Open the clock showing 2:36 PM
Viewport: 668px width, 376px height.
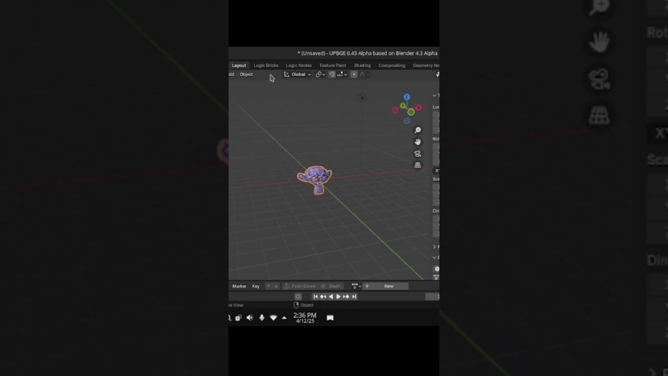click(x=305, y=318)
